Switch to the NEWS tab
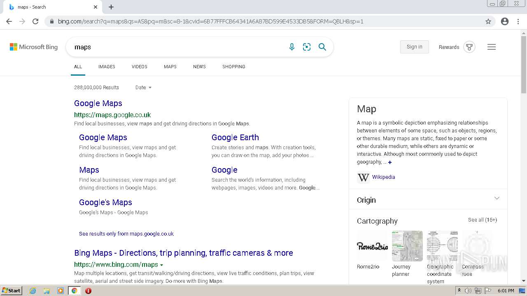The width and height of the screenshot is (527, 296). tap(199, 67)
